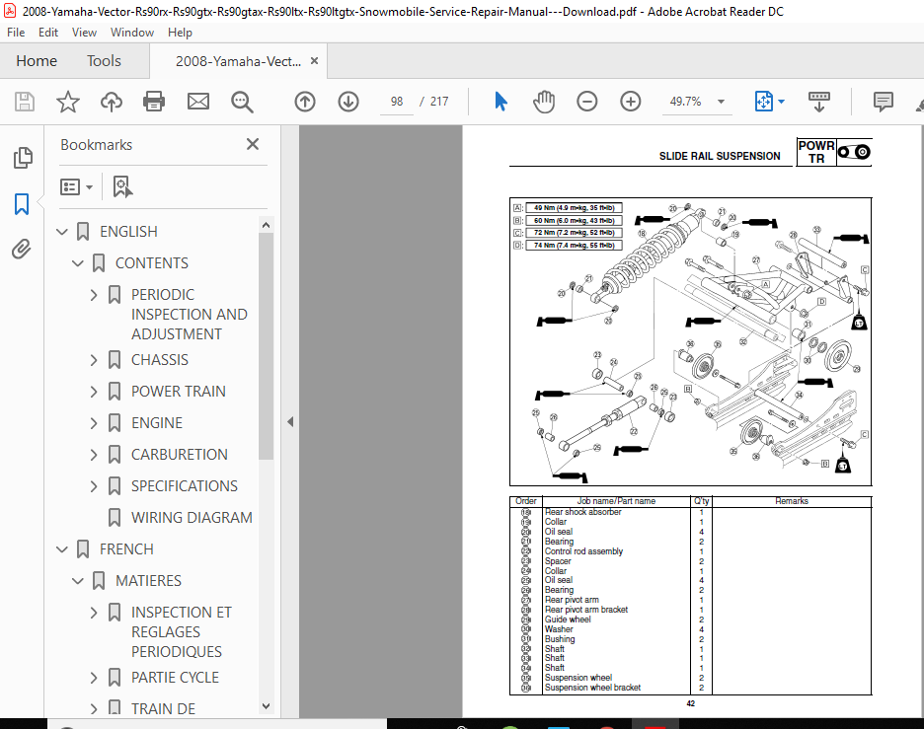Open the View menu
This screenshot has width=924, height=729.
(x=84, y=33)
